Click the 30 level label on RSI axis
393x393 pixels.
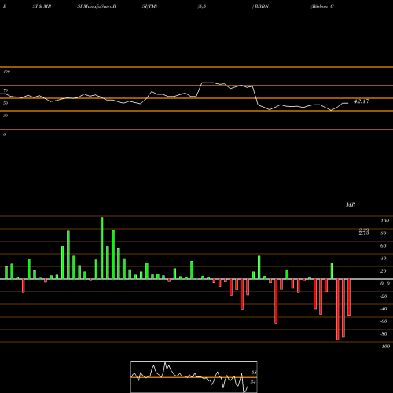point(6,116)
